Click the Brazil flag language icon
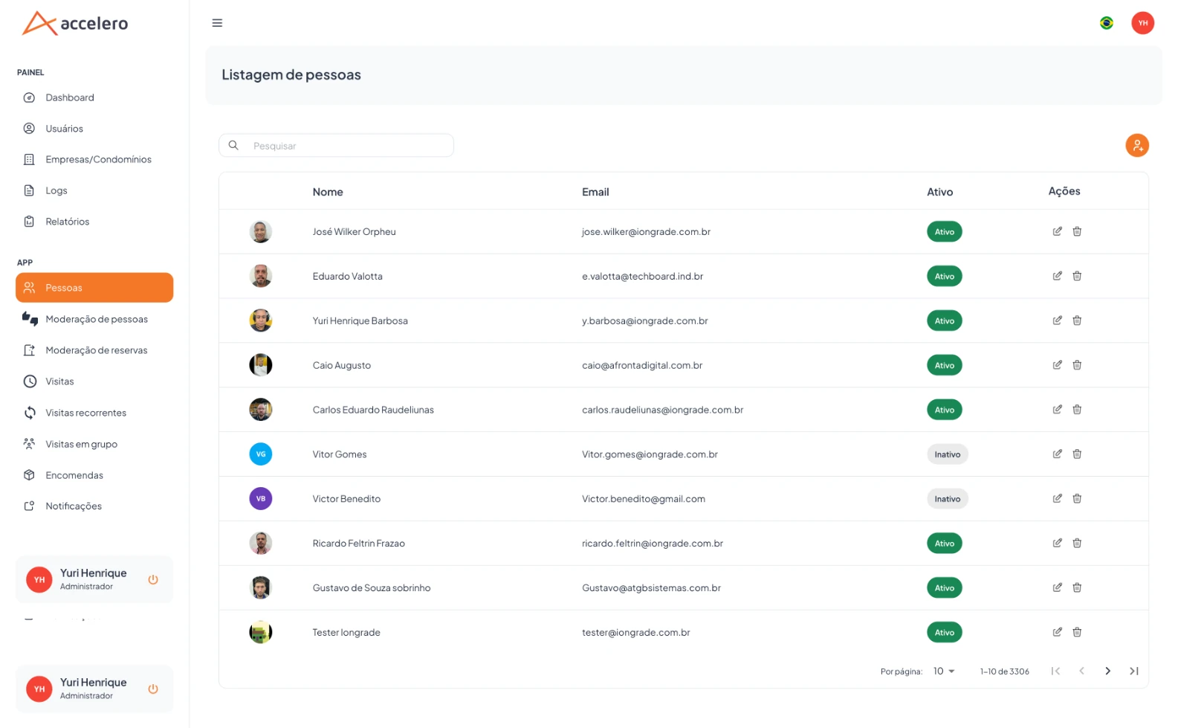The image size is (1178, 728). pos(1106,23)
